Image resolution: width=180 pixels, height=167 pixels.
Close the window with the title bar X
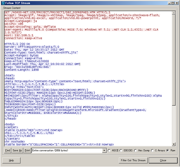[x=177, y=3]
